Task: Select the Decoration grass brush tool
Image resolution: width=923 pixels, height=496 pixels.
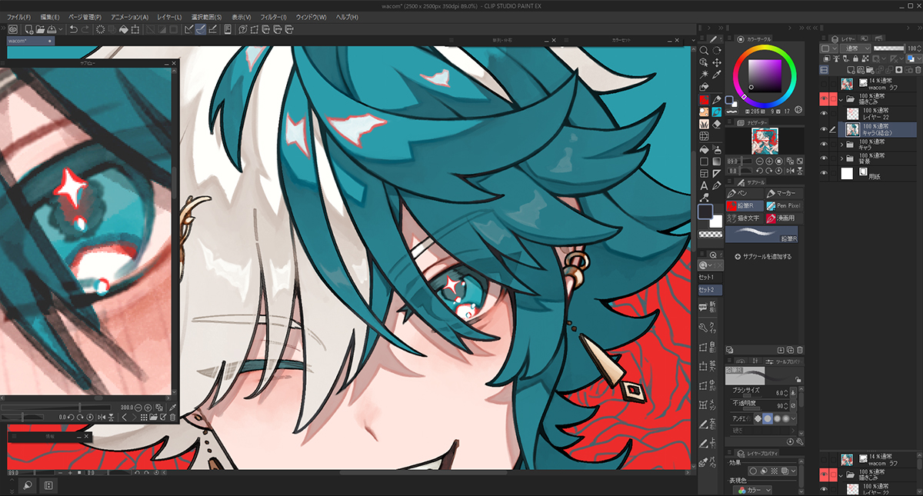Action: (x=704, y=123)
